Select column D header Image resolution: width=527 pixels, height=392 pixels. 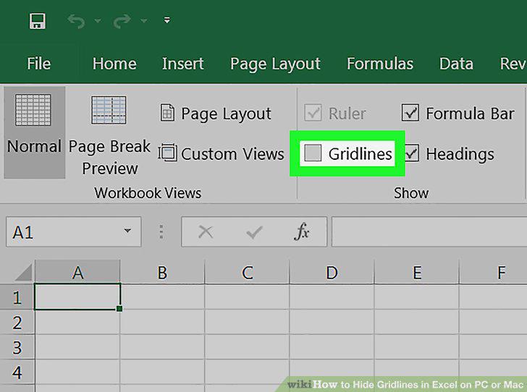coord(332,272)
